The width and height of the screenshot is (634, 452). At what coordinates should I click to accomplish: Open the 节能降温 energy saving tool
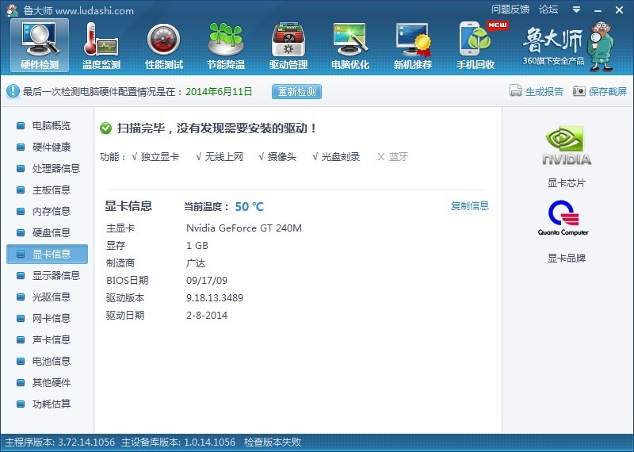pos(226,46)
